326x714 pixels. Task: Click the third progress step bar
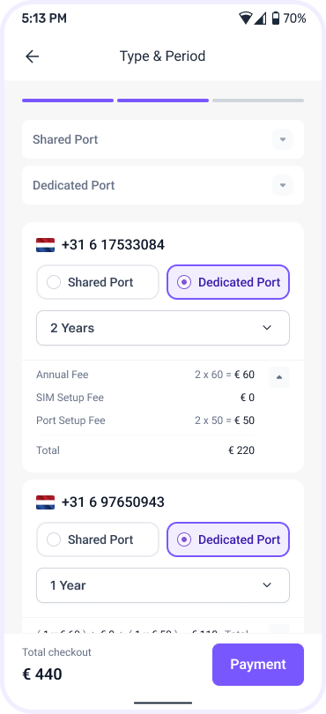click(258, 100)
